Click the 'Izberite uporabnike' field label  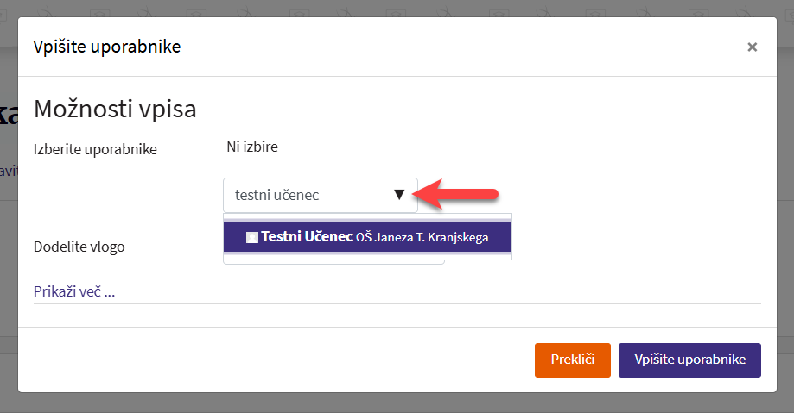pos(95,149)
